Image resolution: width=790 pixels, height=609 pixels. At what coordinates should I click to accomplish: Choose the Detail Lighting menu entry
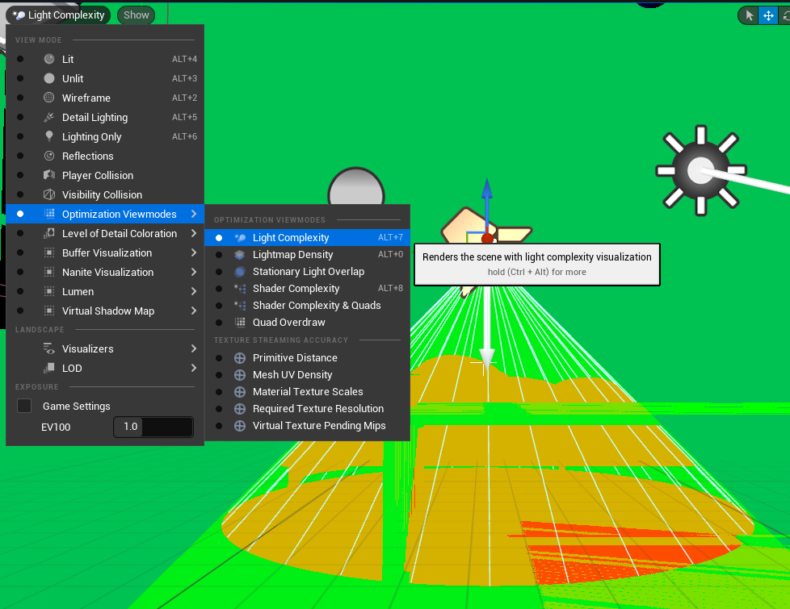click(x=105, y=117)
